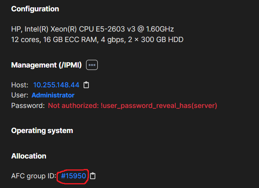
Task: Click the User: field label
Action: (20, 95)
